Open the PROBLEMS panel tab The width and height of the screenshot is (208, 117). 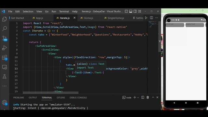[x=19, y=97]
